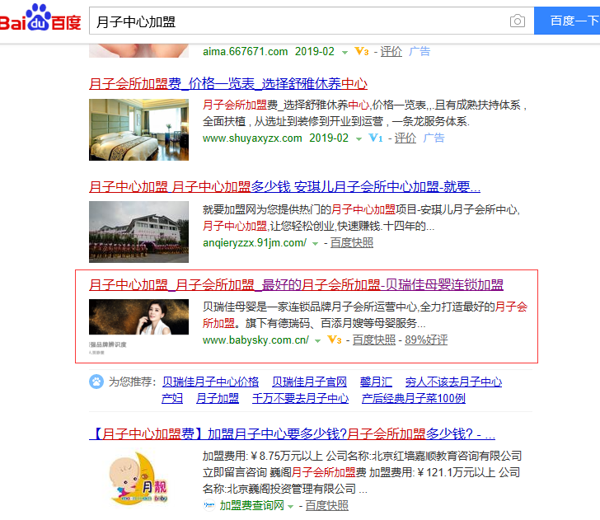Image resolution: width=600 pixels, height=520 pixels.
Task: Click 广告 label of aima.667671.com result
Action: (x=420, y=51)
